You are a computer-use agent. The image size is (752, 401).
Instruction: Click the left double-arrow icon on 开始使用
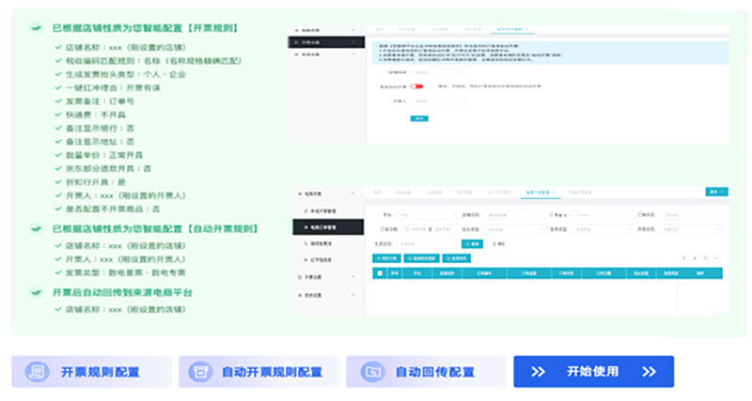[538, 372]
